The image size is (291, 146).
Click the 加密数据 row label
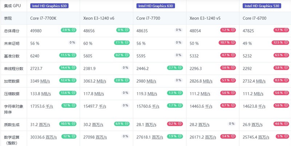tap(12, 81)
